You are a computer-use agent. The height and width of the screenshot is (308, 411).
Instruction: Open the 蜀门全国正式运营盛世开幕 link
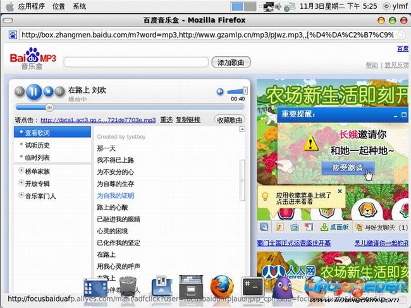coord(293,243)
